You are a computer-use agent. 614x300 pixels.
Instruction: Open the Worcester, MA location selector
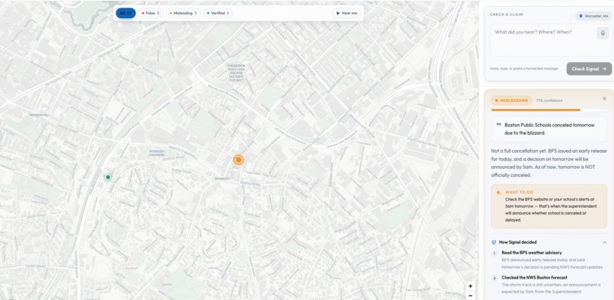[593, 16]
